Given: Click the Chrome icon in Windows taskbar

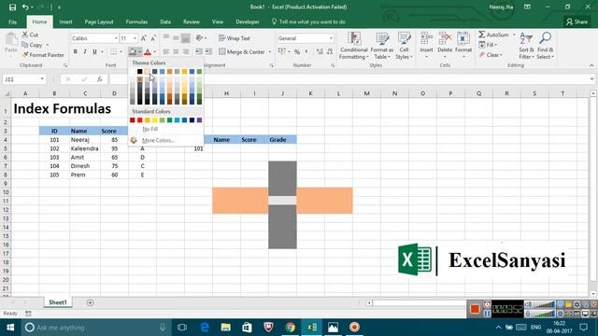Looking at the screenshot, I should point(291,328).
